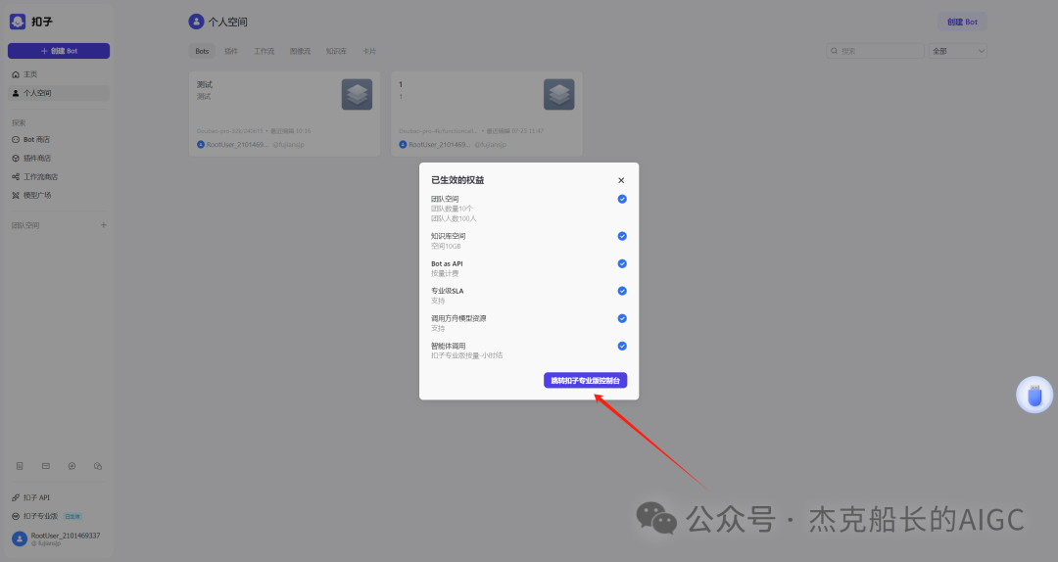Click the plugin icon next to 插件商店
This screenshot has height=562, width=1058.
[16, 158]
